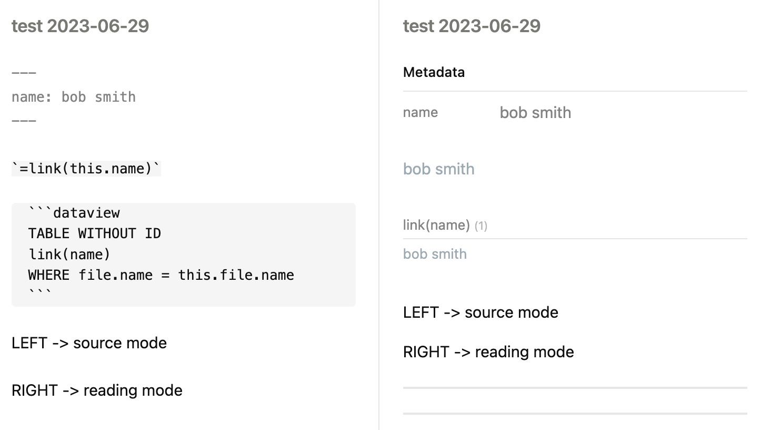Place cursor on "name: bob smith" frontmatter line
Screen dimensions: 761x430
pyautogui.click(x=74, y=97)
